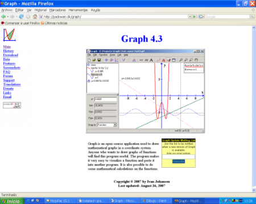Image resolution: width=256 pixels, height=204 pixels.
Task: Open the Donate link
Action: (9, 88)
